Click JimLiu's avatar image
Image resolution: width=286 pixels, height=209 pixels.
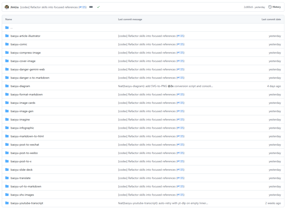point(7,7)
